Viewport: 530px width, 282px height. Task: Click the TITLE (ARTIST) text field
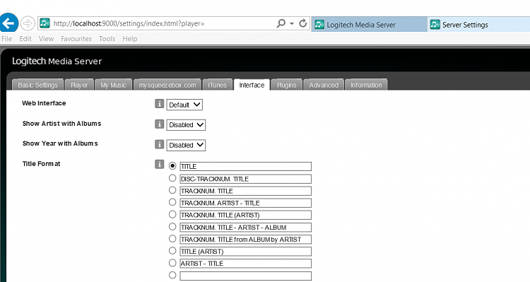click(x=245, y=252)
